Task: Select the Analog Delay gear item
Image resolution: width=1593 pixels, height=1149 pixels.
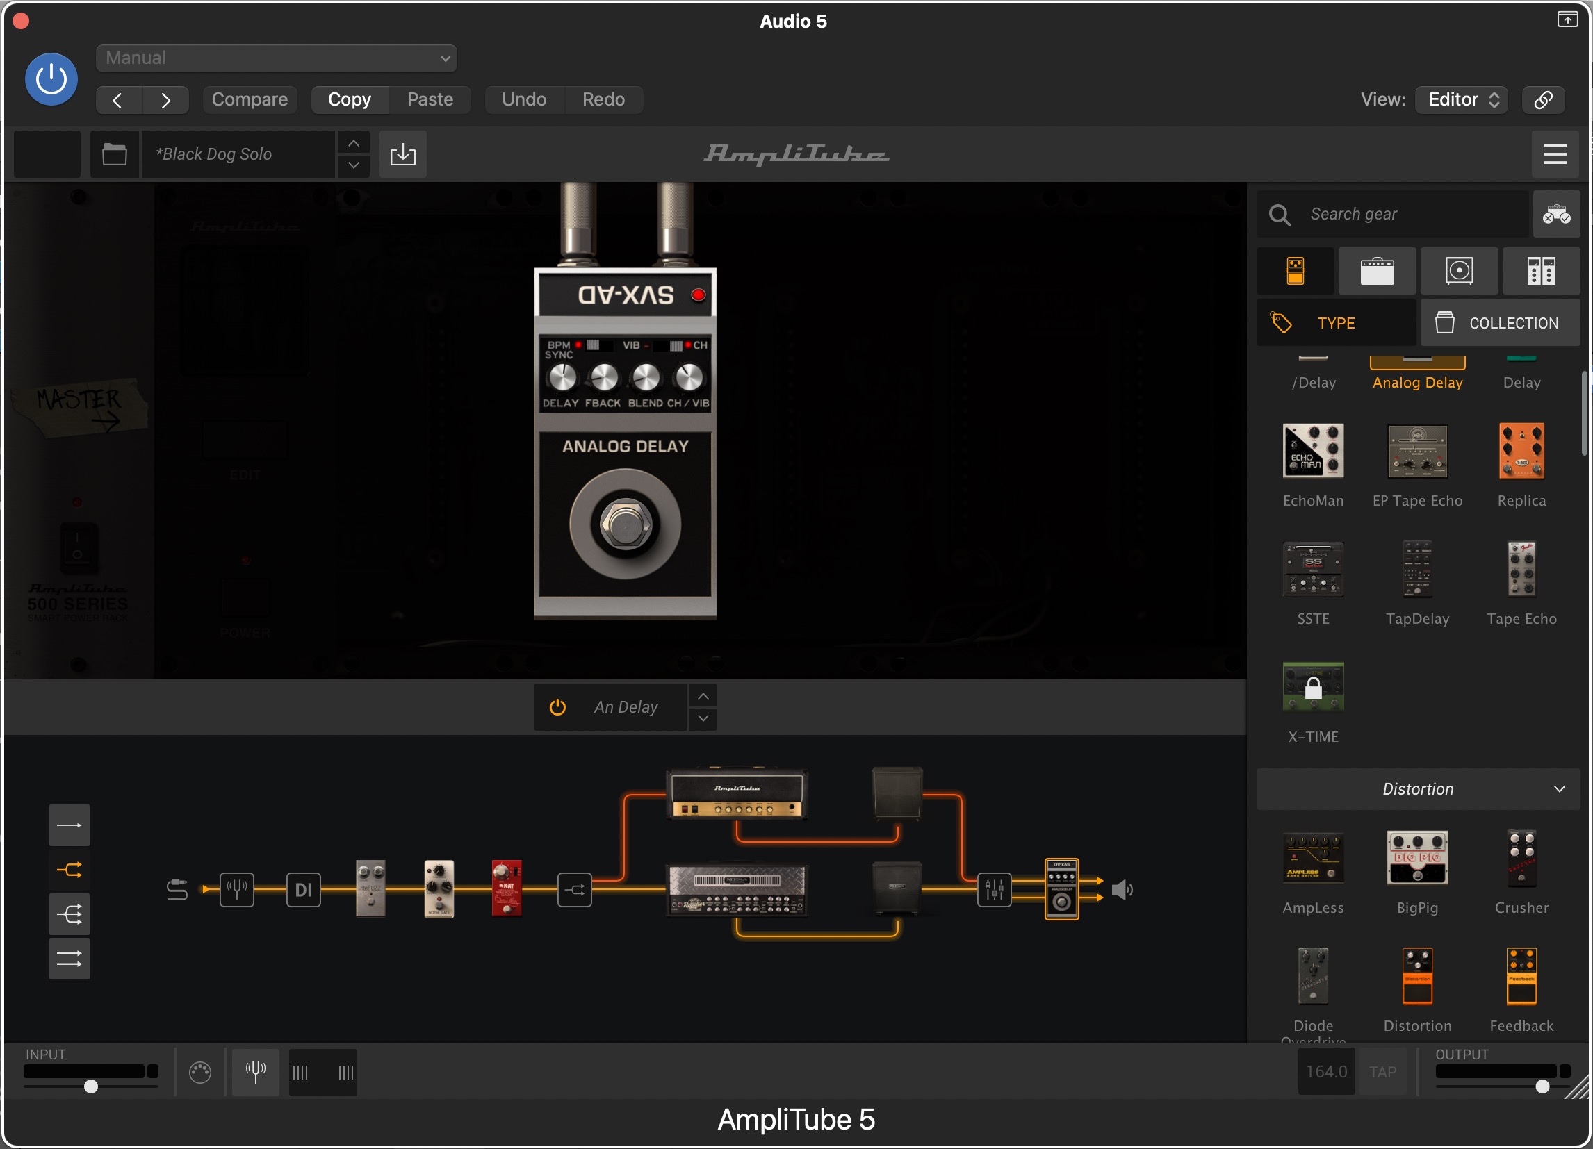Action: click(x=1418, y=374)
